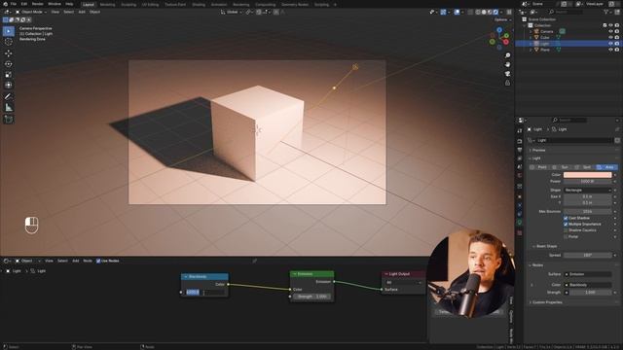The height and width of the screenshot is (350, 623).
Task: Select the Select Box tool in viewport toolbar
Action: (x=9, y=31)
